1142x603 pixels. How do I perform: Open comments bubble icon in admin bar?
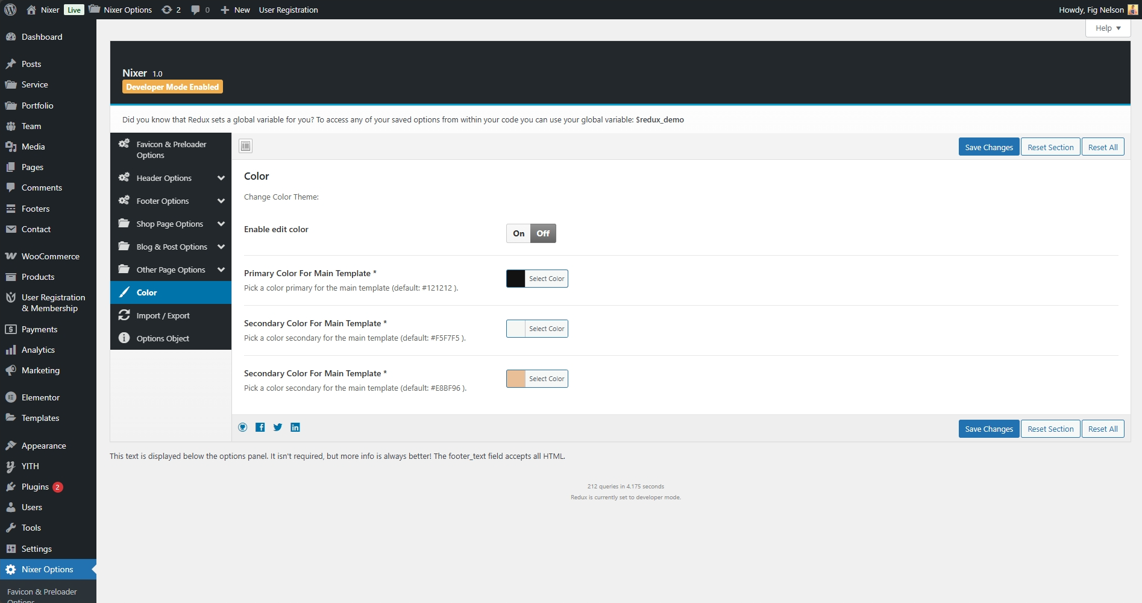click(x=200, y=10)
